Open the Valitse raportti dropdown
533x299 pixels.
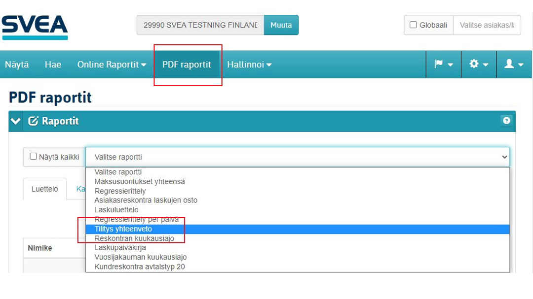point(298,157)
